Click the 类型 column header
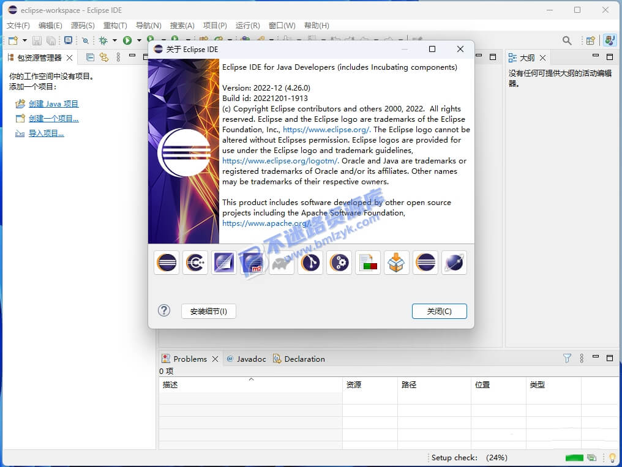The image size is (622, 467). (554, 384)
